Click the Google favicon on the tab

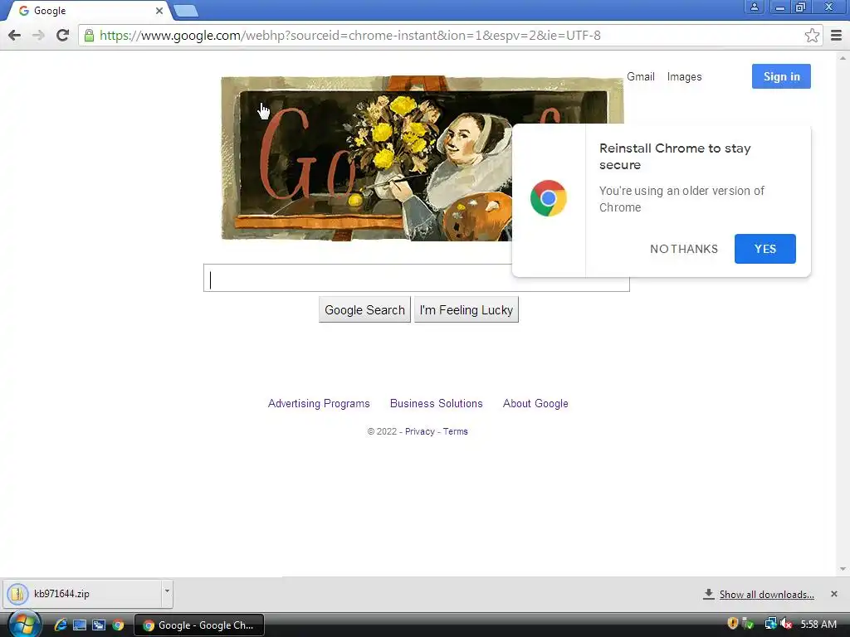[x=24, y=11]
